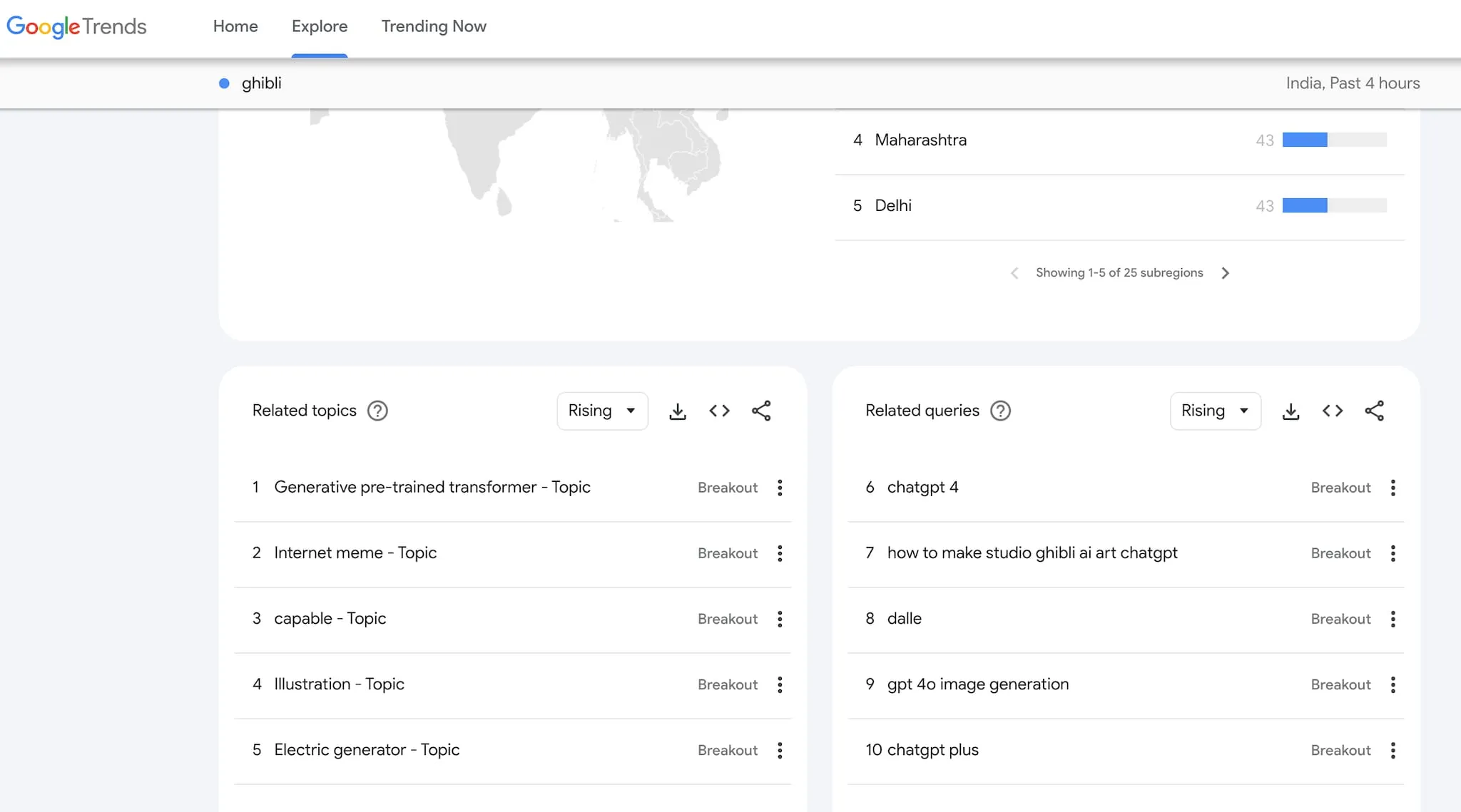Open embed code for Related topics
Screen dimensions: 1461x812
pos(719,411)
